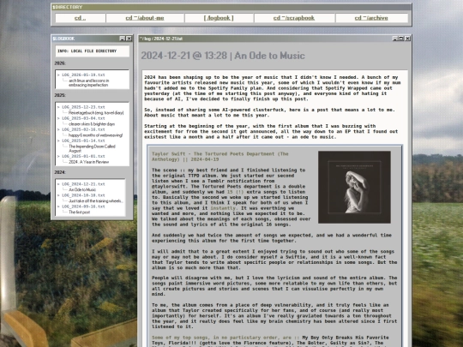This screenshot has width=463, height=347.
Task: Open LOG_2025-01-01.txt entry
Action: click(83, 157)
